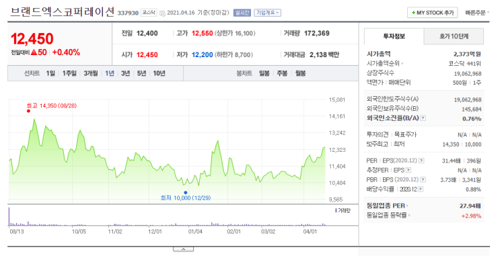
Task: Click the 거래량 value 172,369
Action: pyautogui.click(x=317, y=33)
